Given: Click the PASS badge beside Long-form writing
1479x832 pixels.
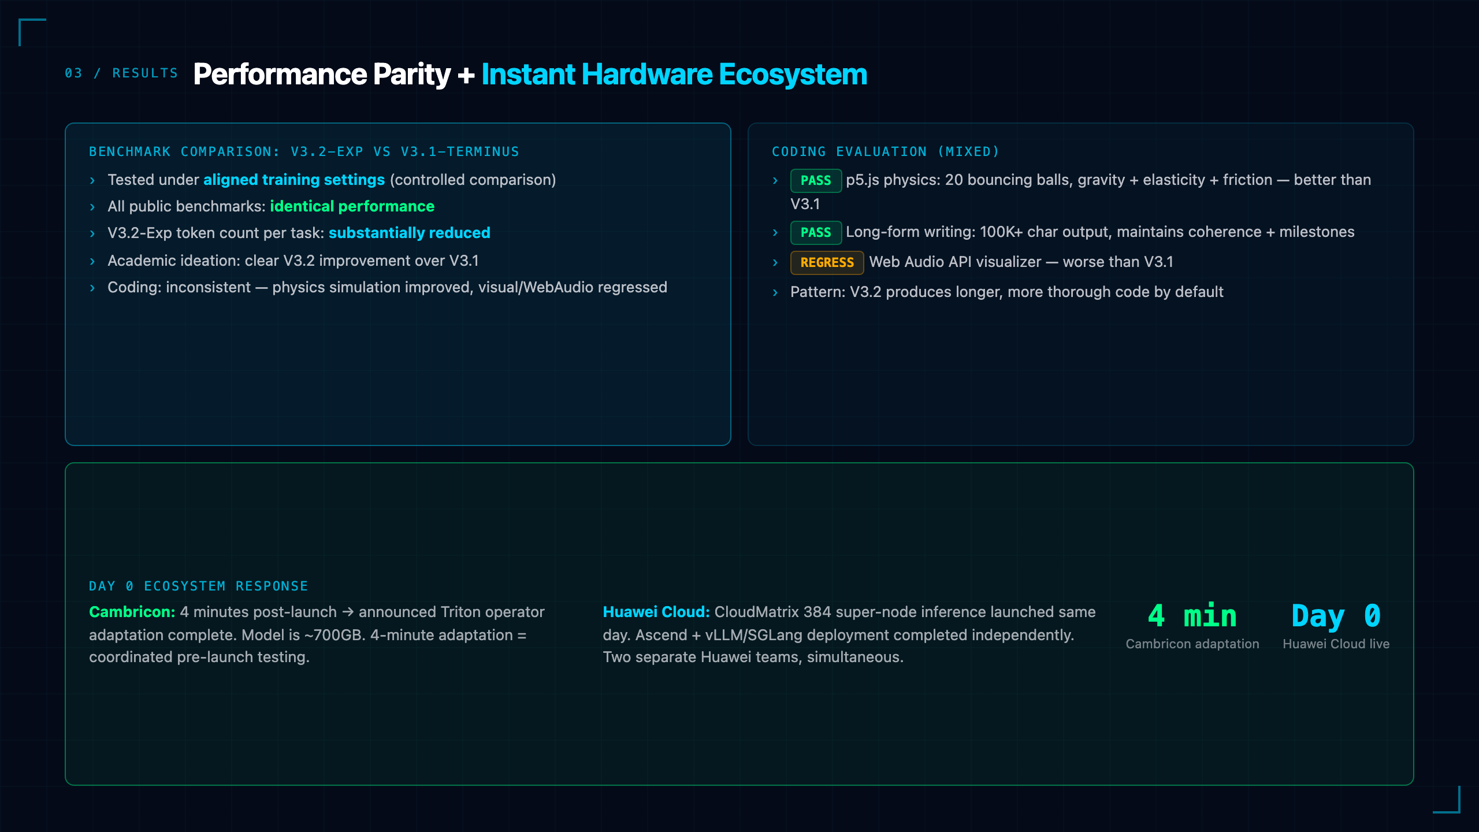Looking at the screenshot, I should click(815, 232).
